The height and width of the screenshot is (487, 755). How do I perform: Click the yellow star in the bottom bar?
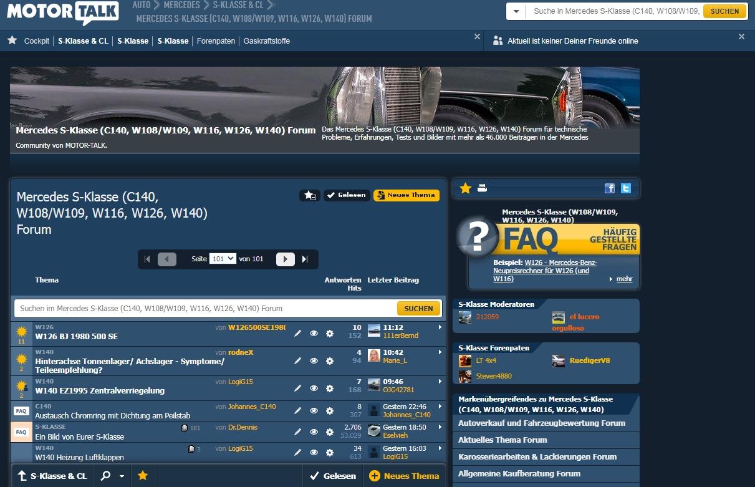143,476
